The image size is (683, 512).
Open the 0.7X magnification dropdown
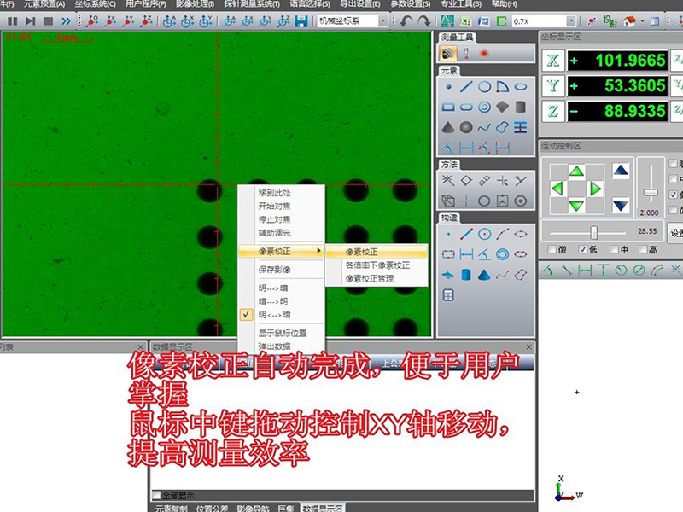(571, 20)
